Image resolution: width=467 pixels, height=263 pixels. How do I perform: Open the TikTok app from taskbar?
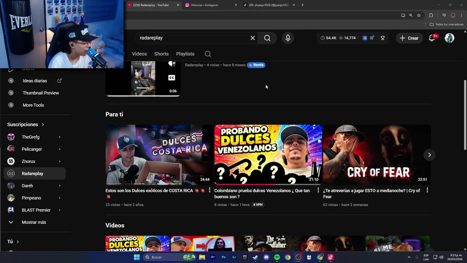(331, 257)
